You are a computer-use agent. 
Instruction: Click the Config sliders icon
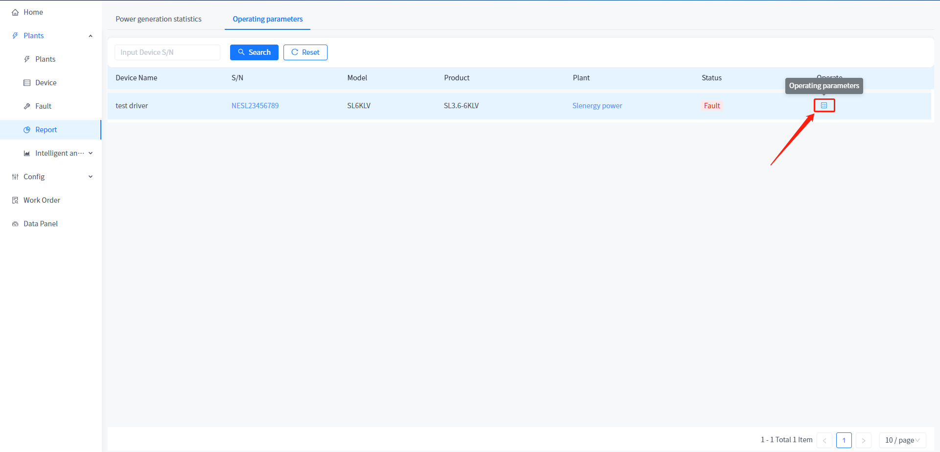pyautogui.click(x=15, y=177)
